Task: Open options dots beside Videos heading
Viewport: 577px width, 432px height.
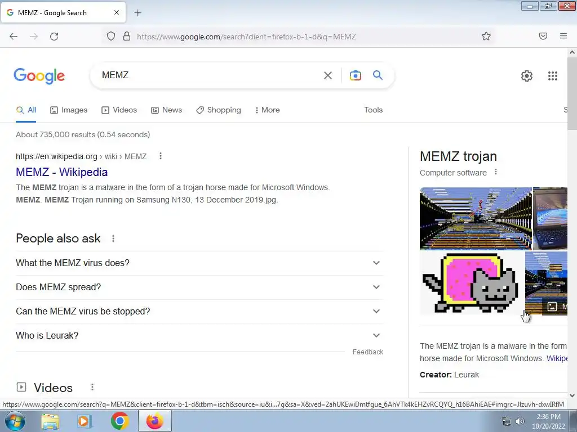Action: pos(92,387)
